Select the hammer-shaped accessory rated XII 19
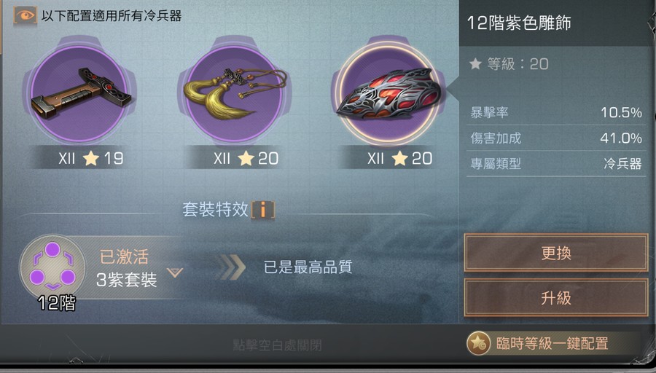This screenshot has height=373, width=656. (79, 94)
